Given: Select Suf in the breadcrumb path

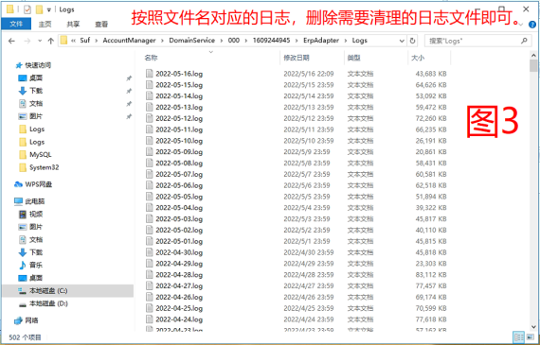Looking at the screenshot, I should [x=85, y=41].
